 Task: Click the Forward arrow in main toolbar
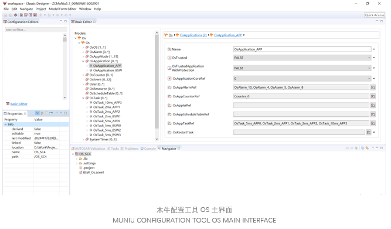point(66,15)
